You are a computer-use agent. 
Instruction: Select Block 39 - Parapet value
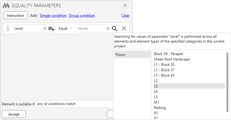pyautogui.click(x=168, y=54)
